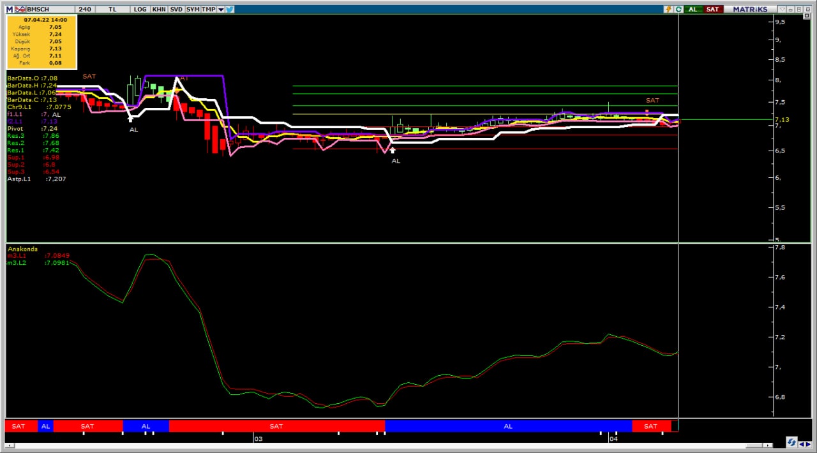Toggle LOG scale on the chart
817x453 pixels.
click(140, 10)
